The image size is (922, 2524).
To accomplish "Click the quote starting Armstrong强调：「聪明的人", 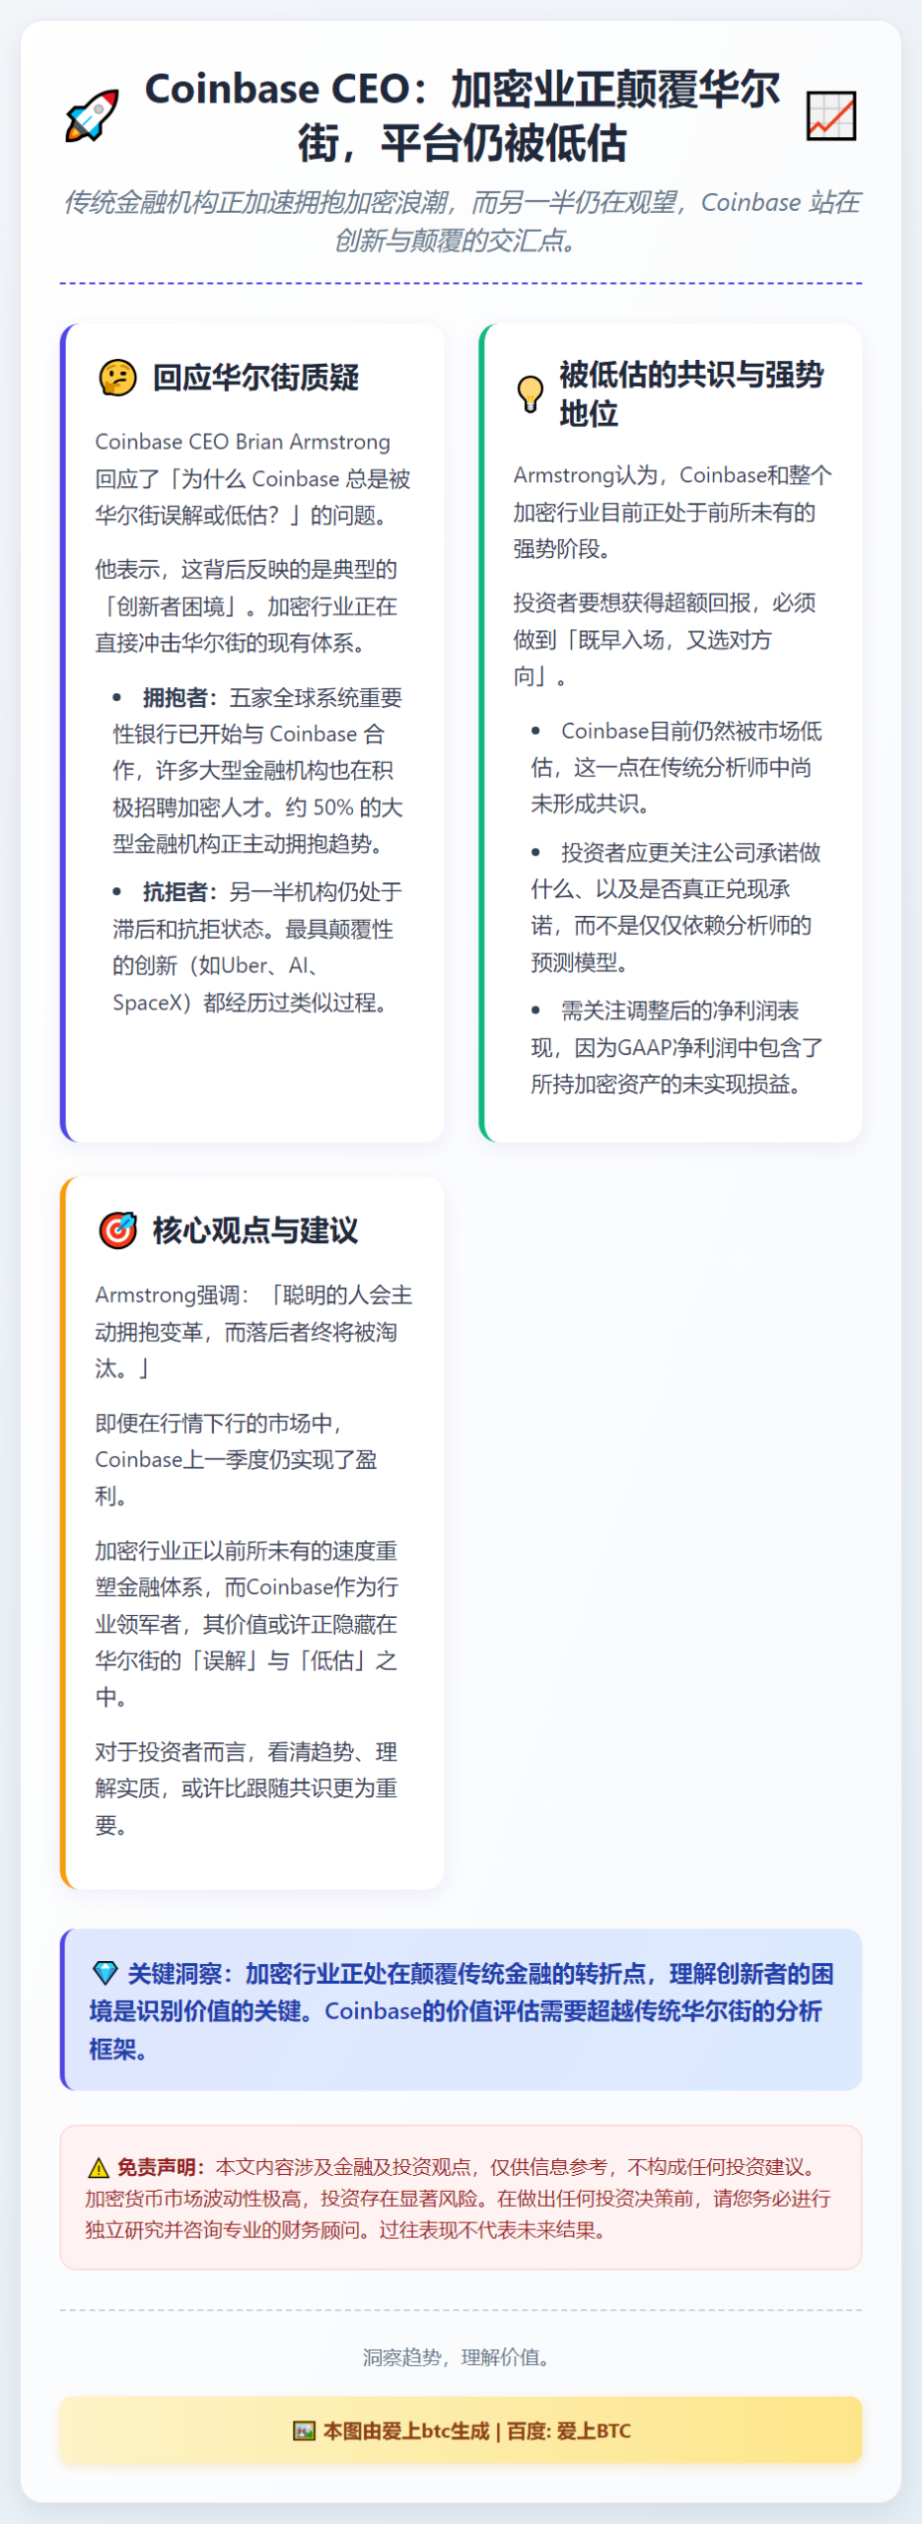I will (253, 1331).
